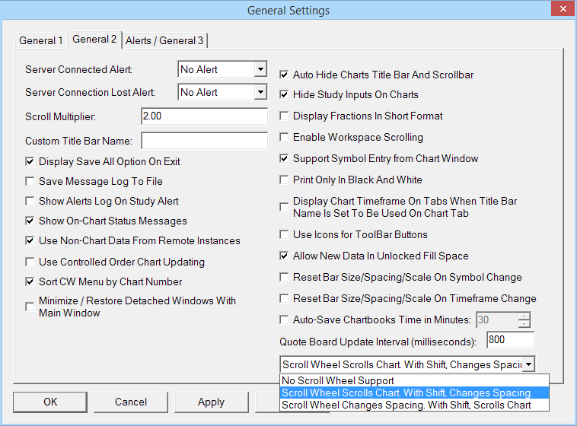This screenshot has width=577, height=426.
Task: Click the OK button
Action: tap(50, 402)
